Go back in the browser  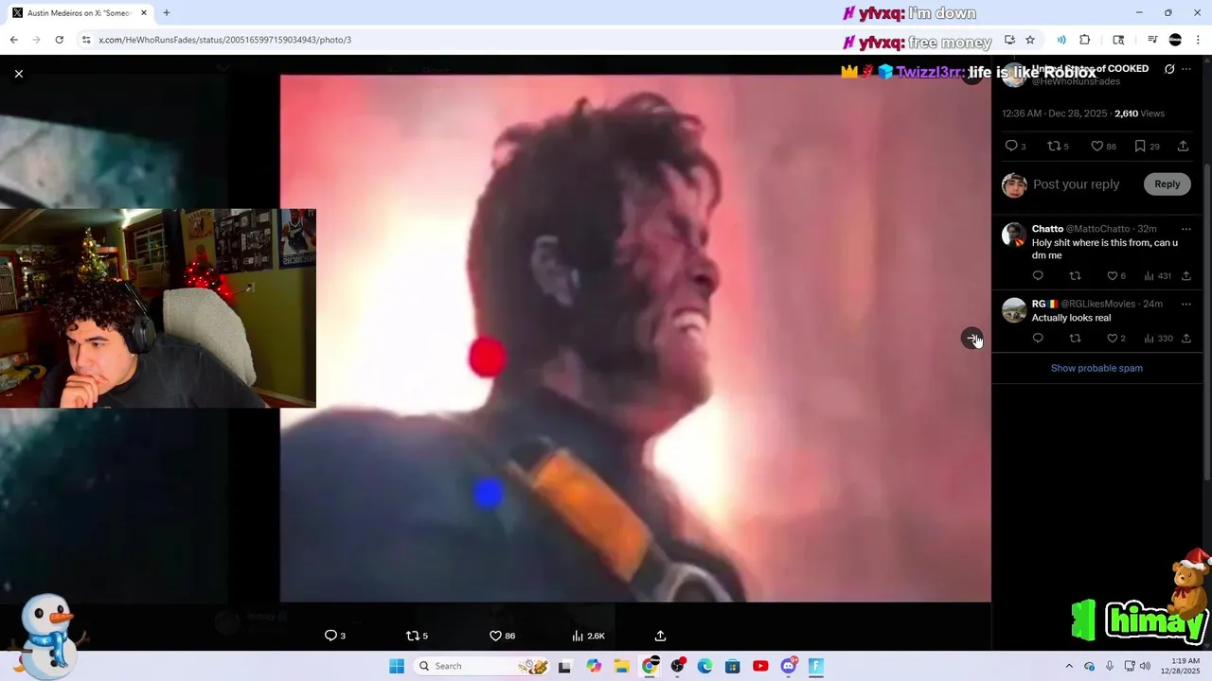point(13,40)
